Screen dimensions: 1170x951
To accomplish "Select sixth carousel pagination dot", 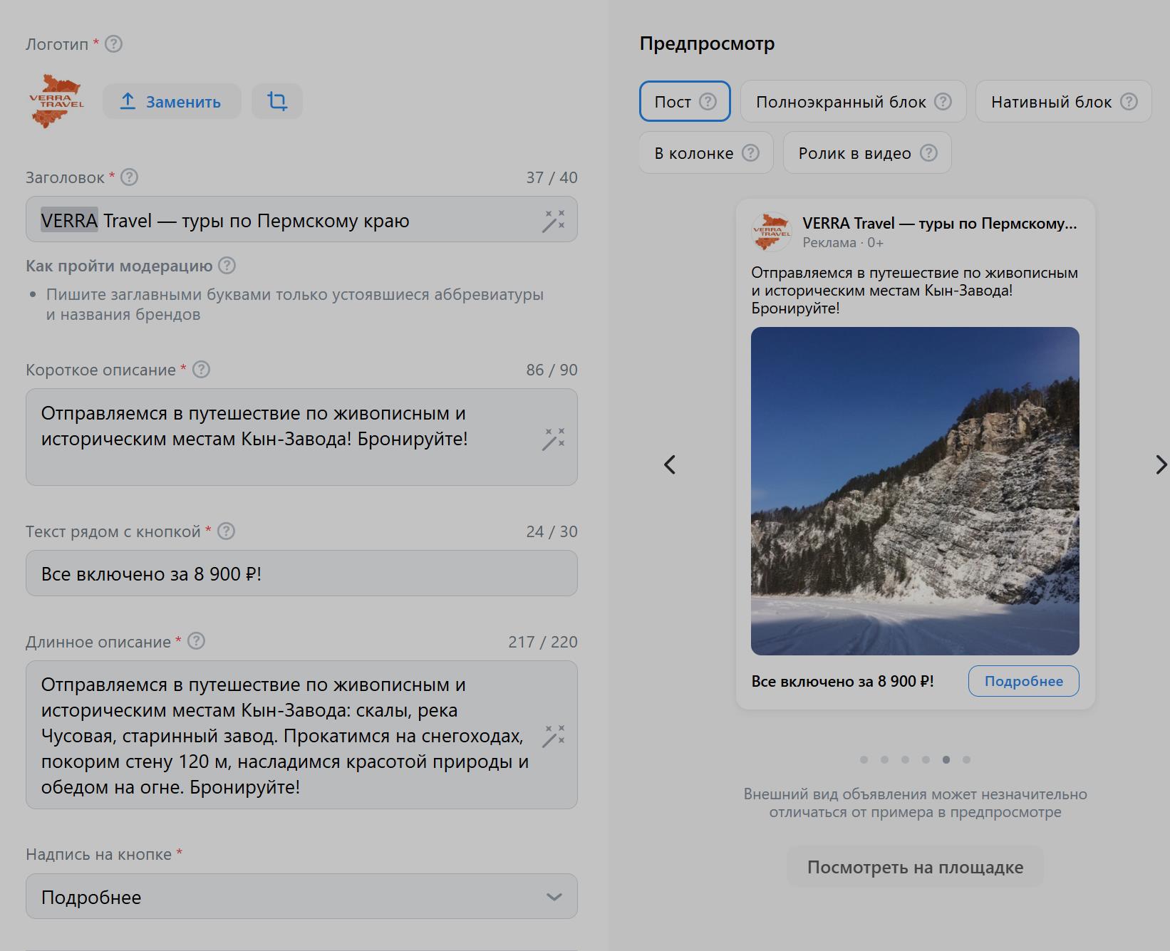I will tap(966, 759).
